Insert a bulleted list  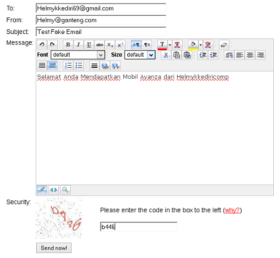[x=79, y=66]
